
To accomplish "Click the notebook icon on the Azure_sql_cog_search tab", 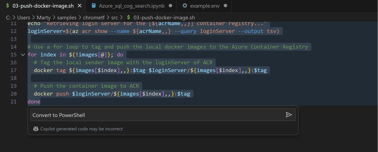I will click(94, 6).
